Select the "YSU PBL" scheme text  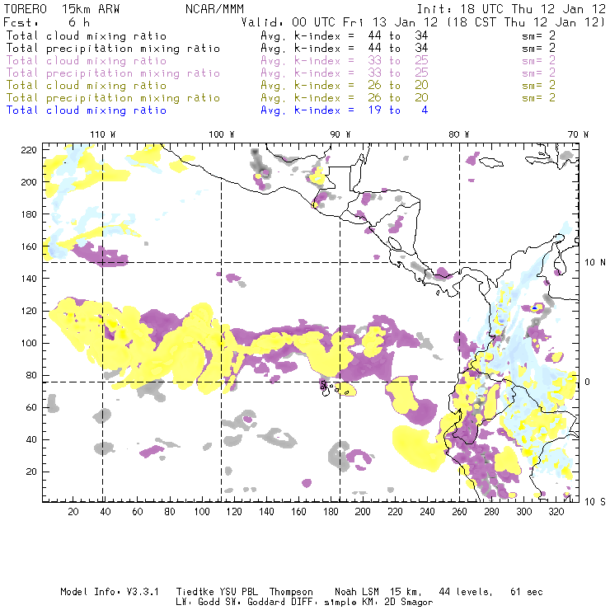click(x=239, y=592)
